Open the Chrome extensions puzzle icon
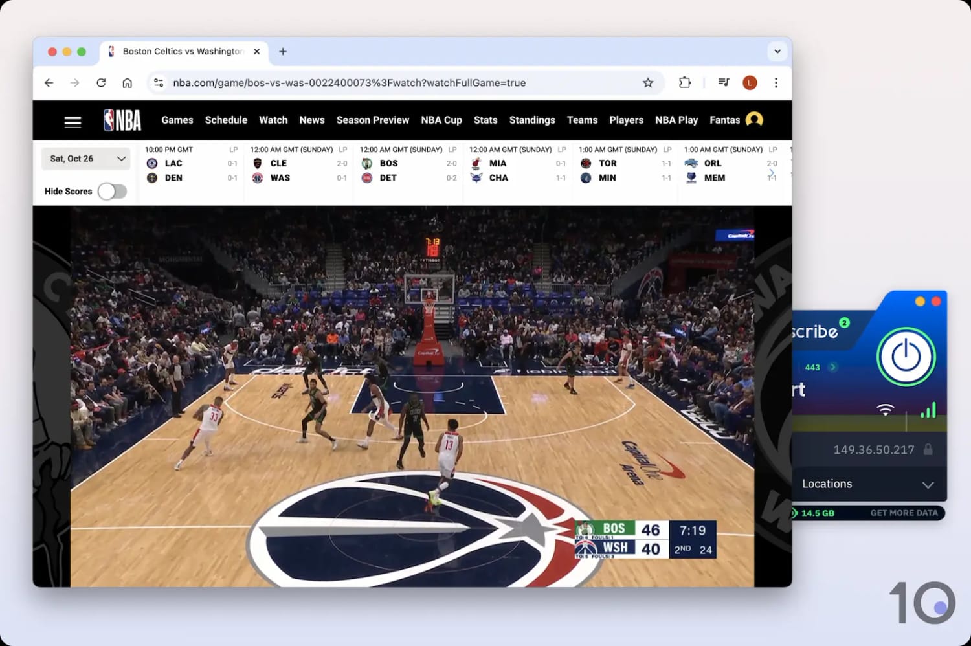The width and height of the screenshot is (971, 646). [x=685, y=83]
